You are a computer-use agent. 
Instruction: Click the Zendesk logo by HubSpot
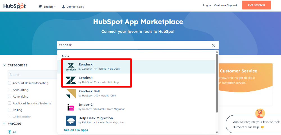click(x=71, y=80)
